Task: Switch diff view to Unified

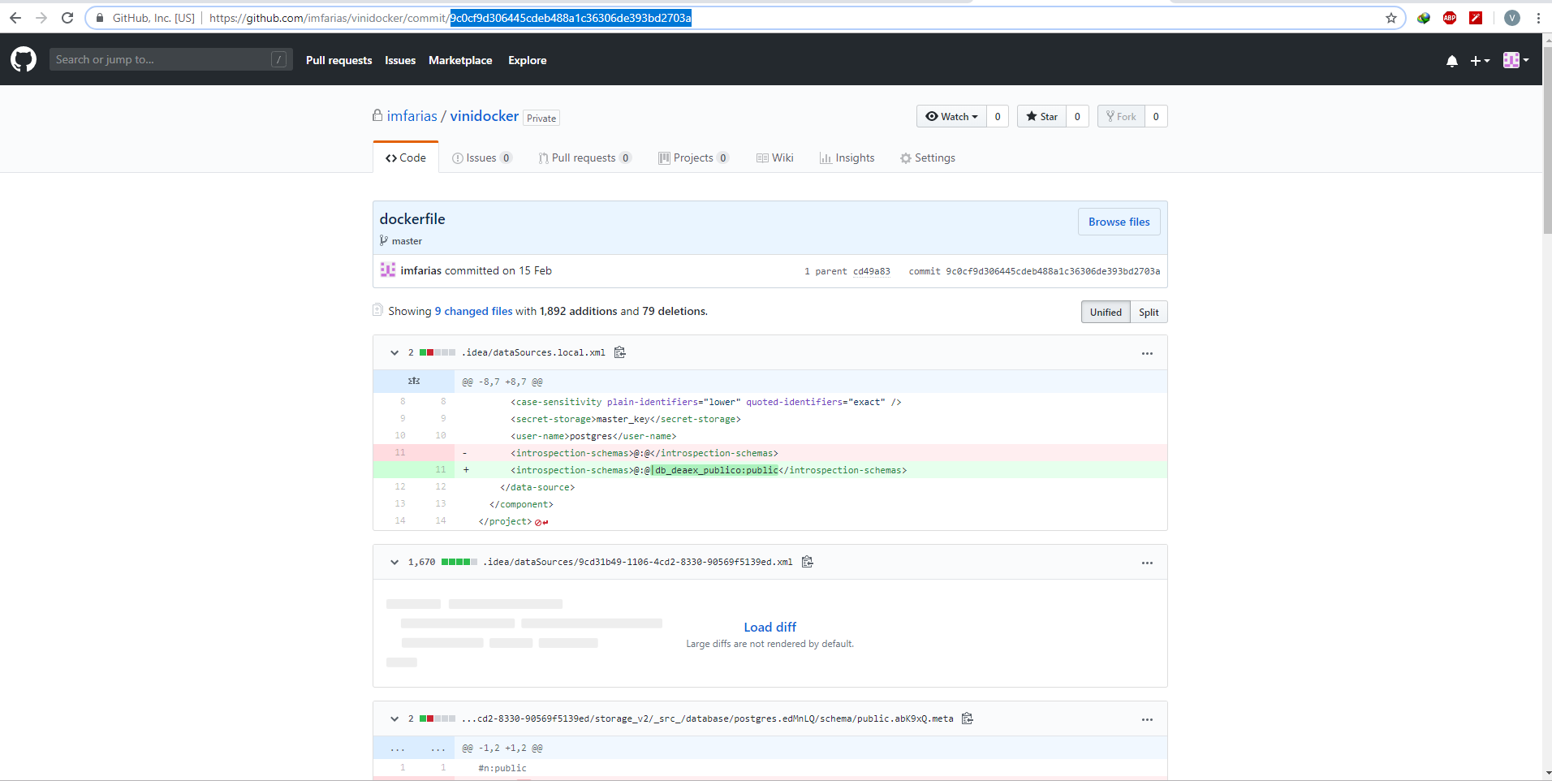Action: pyautogui.click(x=1106, y=312)
